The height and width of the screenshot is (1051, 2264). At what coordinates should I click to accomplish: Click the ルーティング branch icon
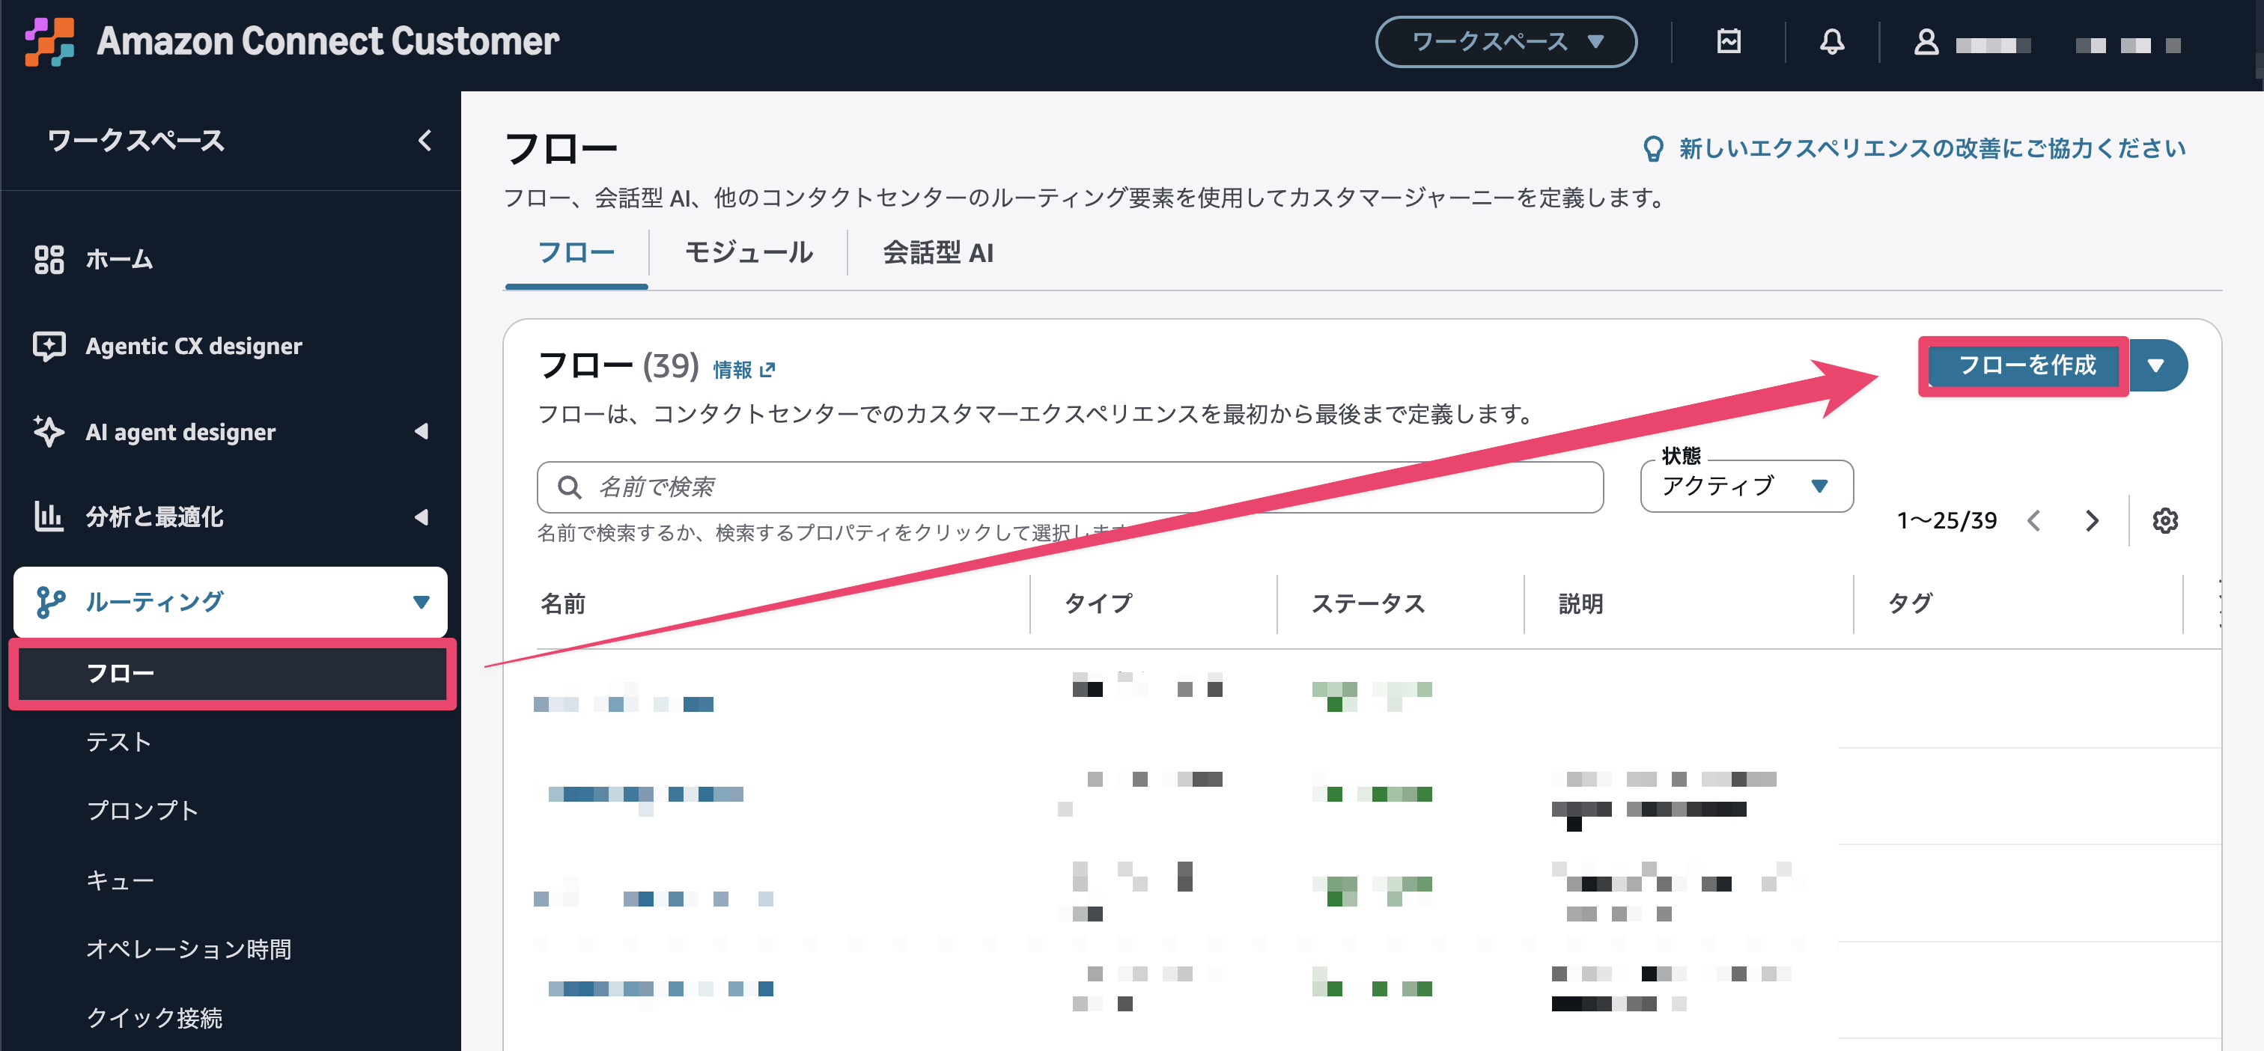tap(50, 602)
